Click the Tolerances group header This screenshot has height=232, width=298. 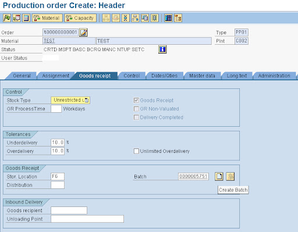coord(18,134)
